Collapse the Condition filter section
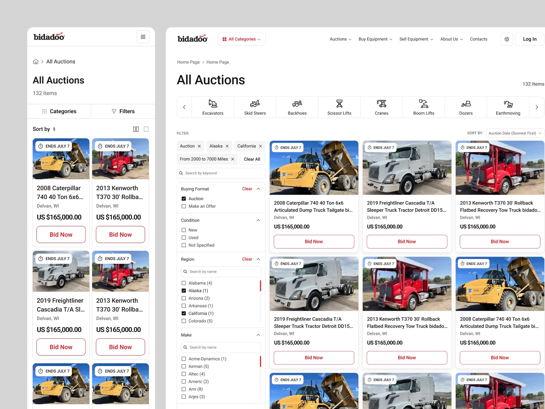The height and width of the screenshot is (409, 545). click(x=258, y=220)
